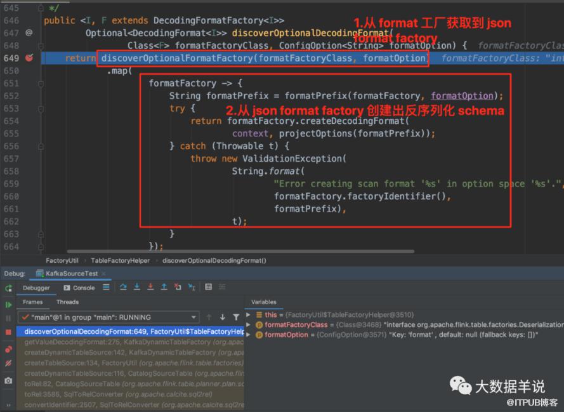Image resolution: width=564 pixels, height=412 pixels.
Task: Select the createTableSource:134 stack frame
Action: point(130,362)
